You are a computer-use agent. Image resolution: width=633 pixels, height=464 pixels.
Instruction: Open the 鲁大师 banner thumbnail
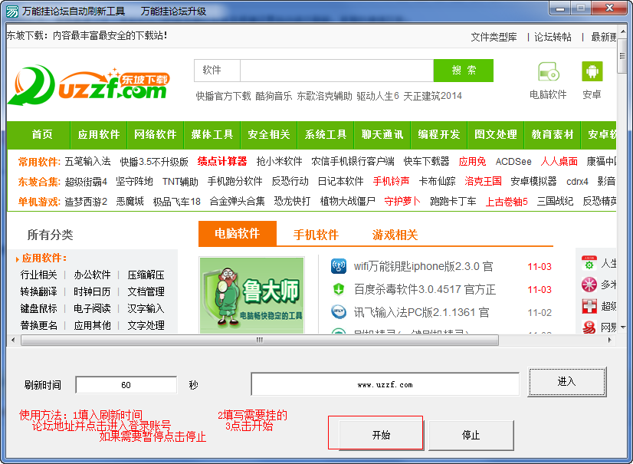point(251,295)
